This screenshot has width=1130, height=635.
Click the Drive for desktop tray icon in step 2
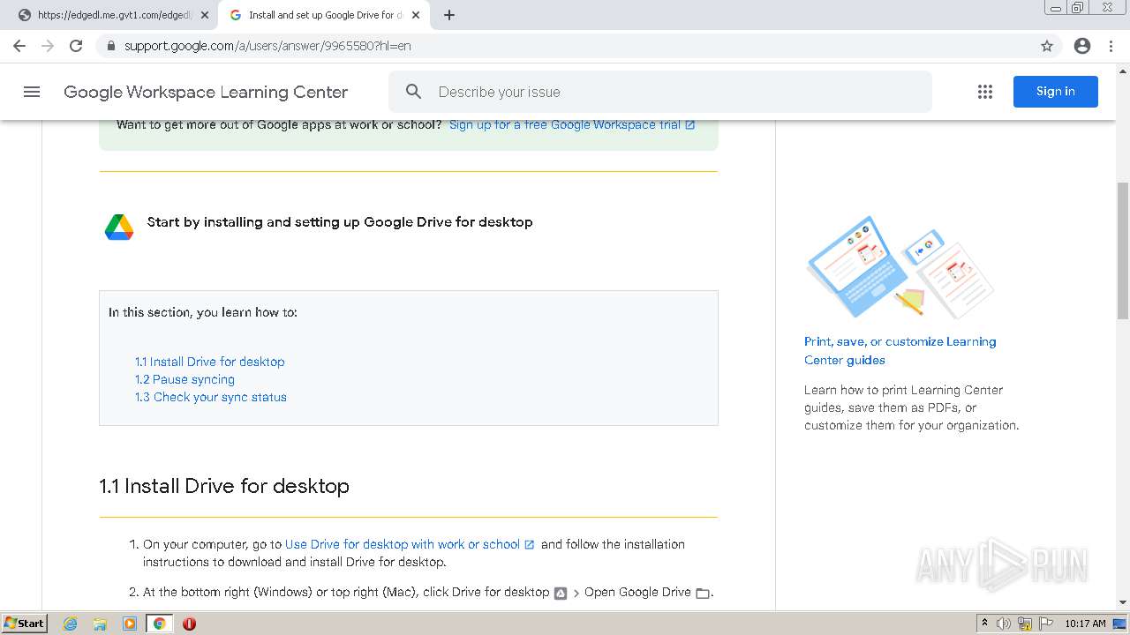click(x=561, y=593)
